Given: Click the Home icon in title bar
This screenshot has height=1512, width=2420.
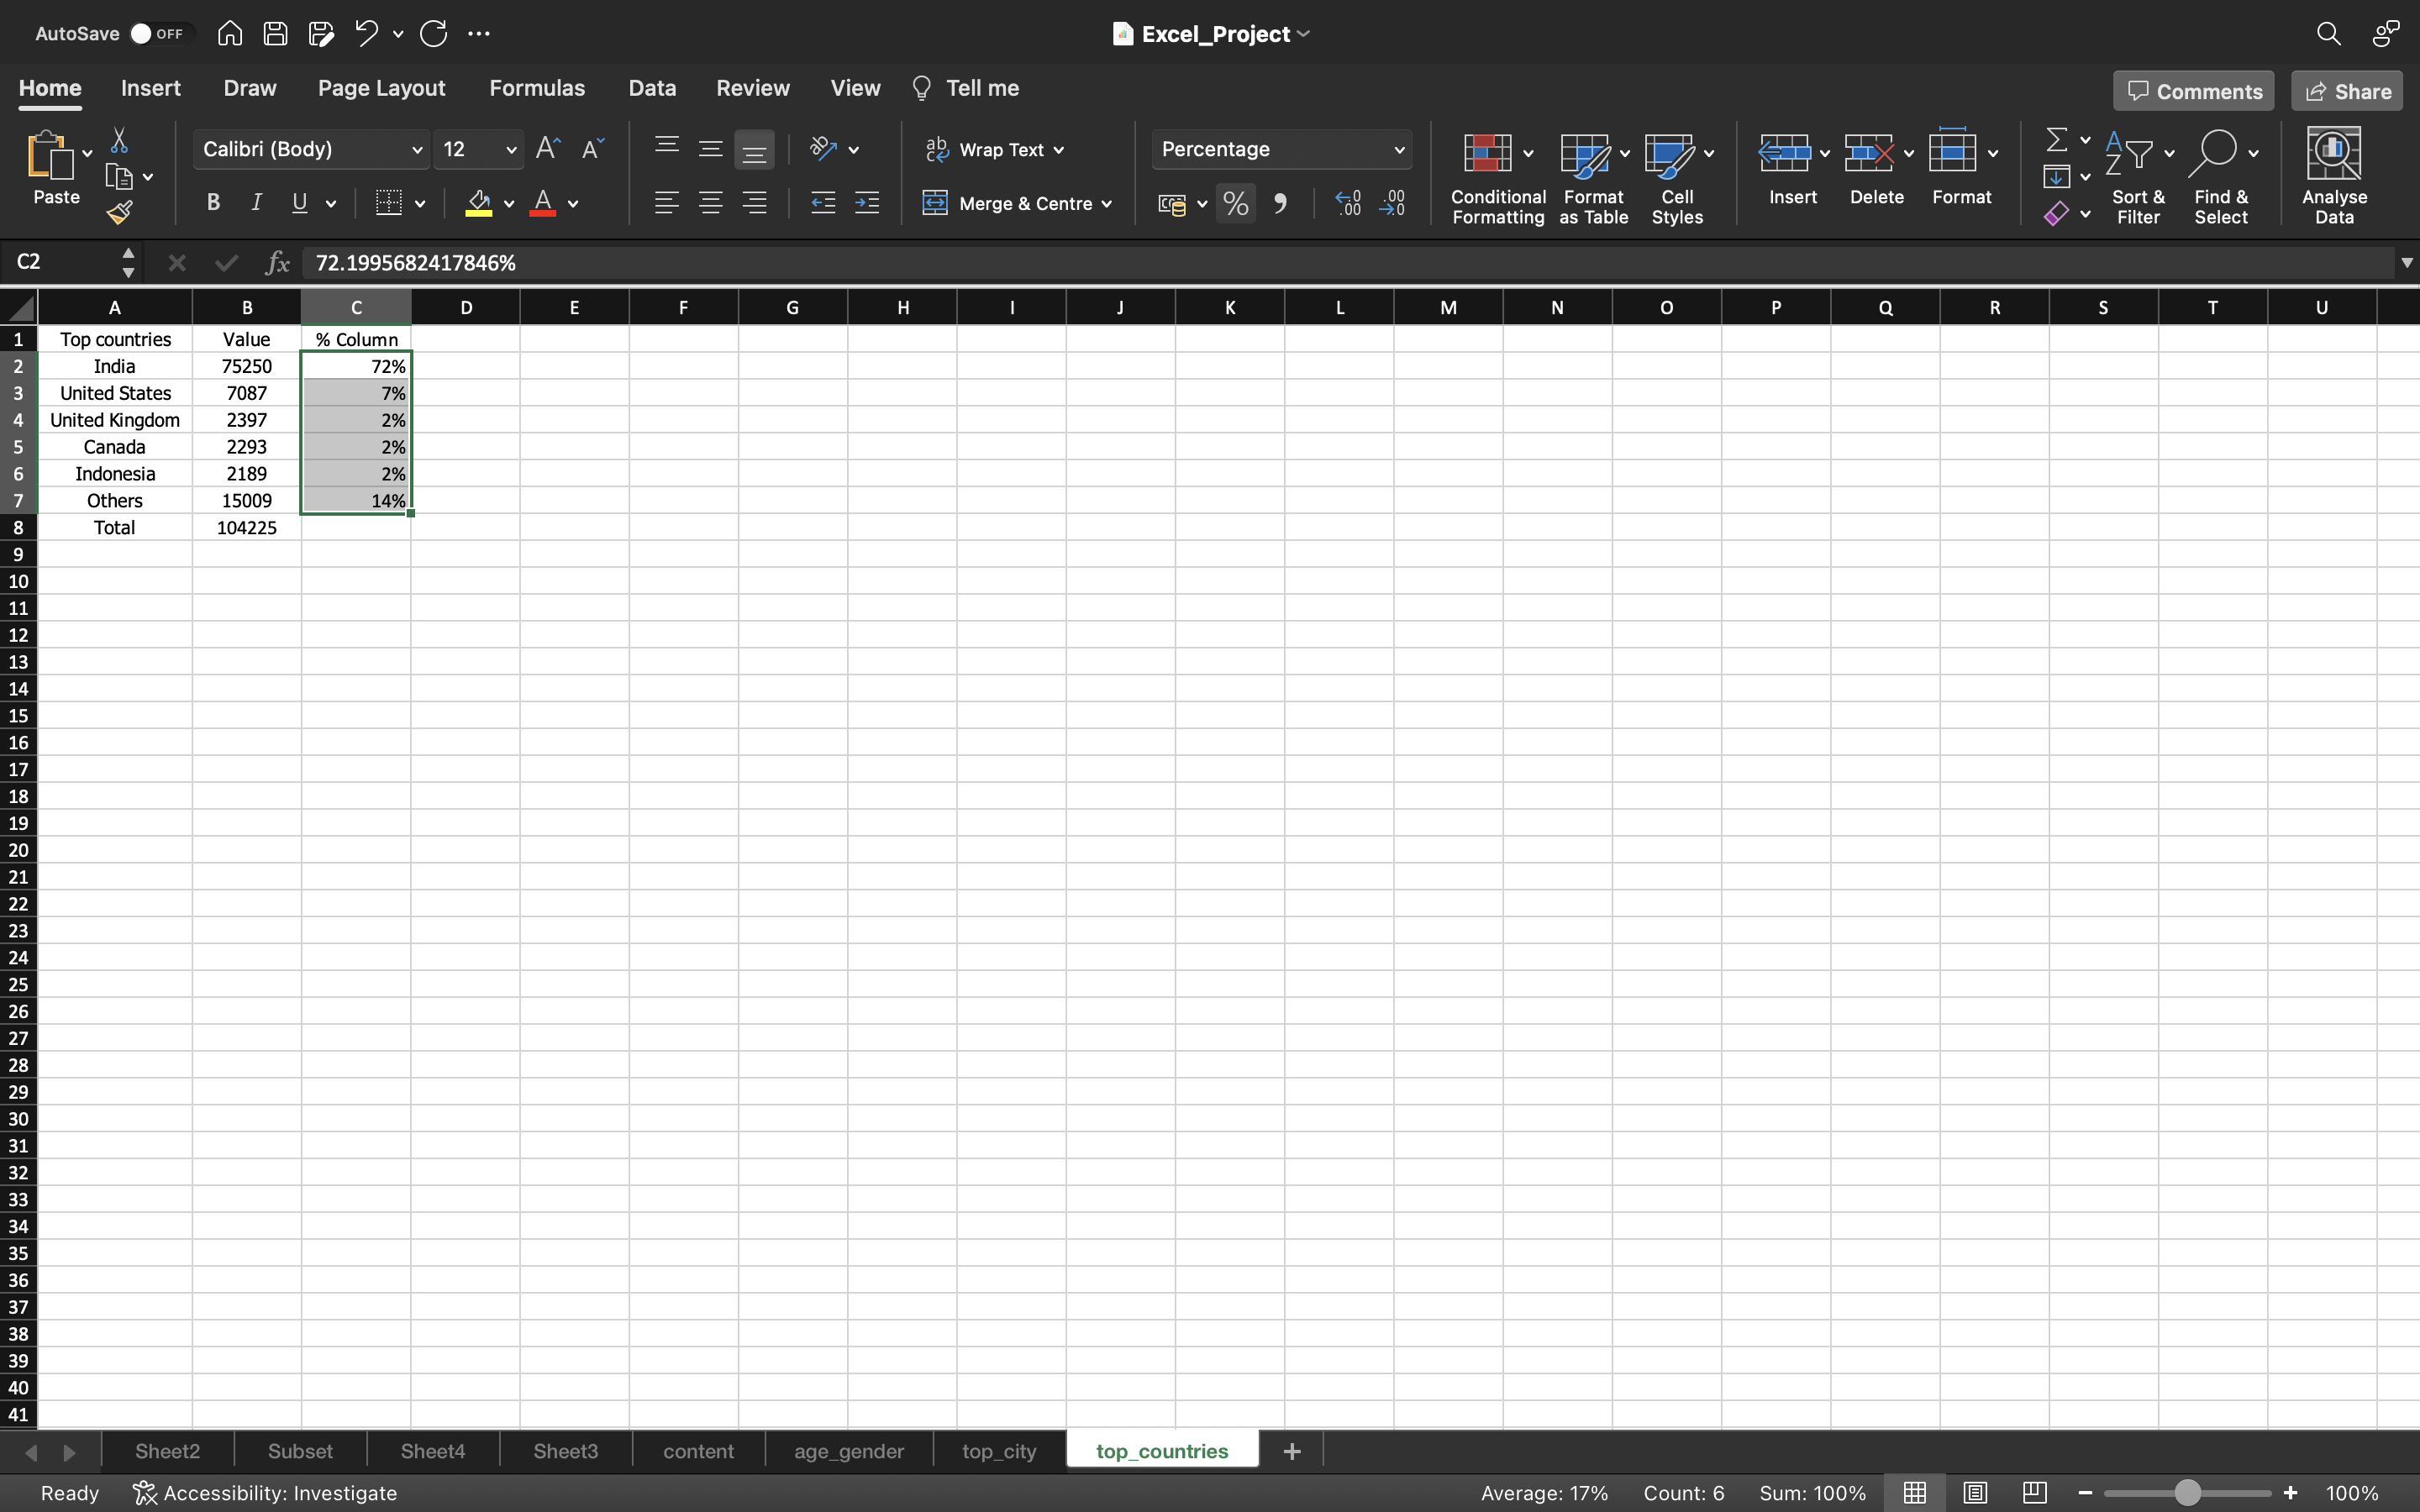Looking at the screenshot, I should [x=230, y=34].
